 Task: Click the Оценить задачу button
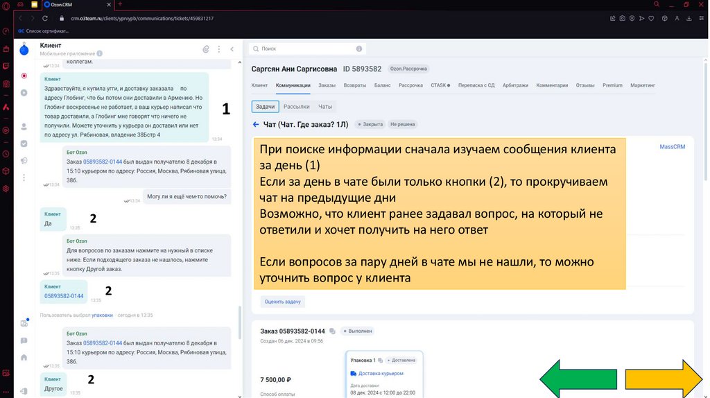point(283,302)
